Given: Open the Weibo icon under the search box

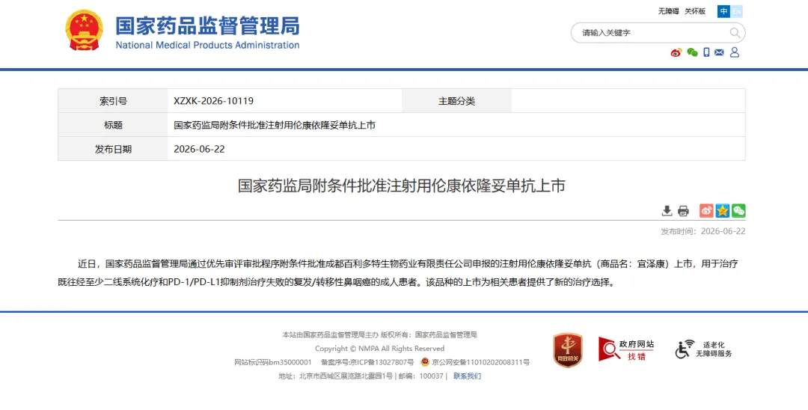Looking at the screenshot, I should (x=676, y=52).
